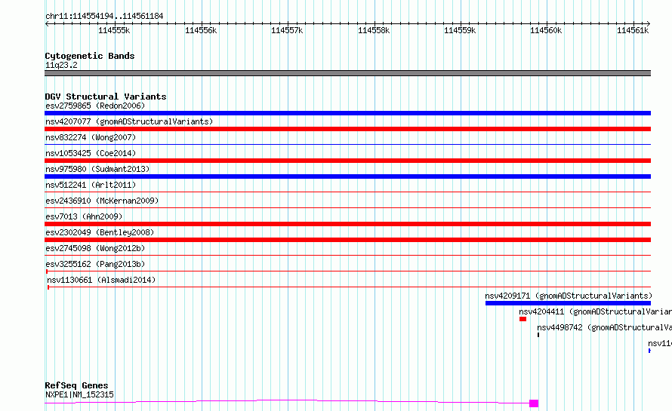Click the 11q23.2 band label
The width and height of the screenshot is (672, 411).
61,65
